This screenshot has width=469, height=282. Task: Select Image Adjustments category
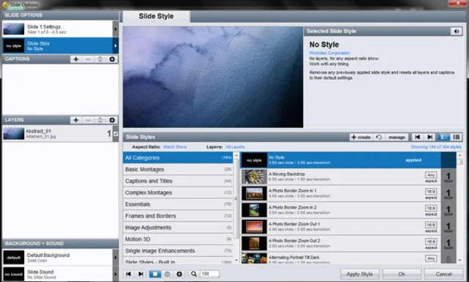pos(178,228)
